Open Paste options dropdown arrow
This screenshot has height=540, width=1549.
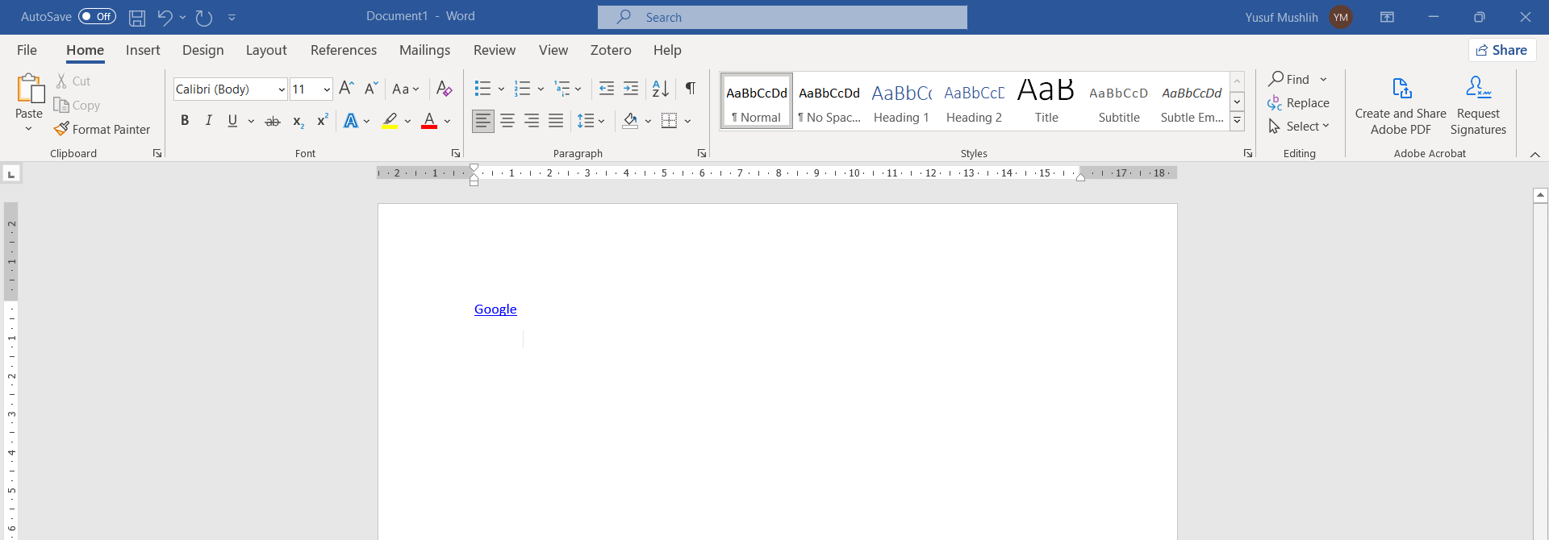(29, 129)
